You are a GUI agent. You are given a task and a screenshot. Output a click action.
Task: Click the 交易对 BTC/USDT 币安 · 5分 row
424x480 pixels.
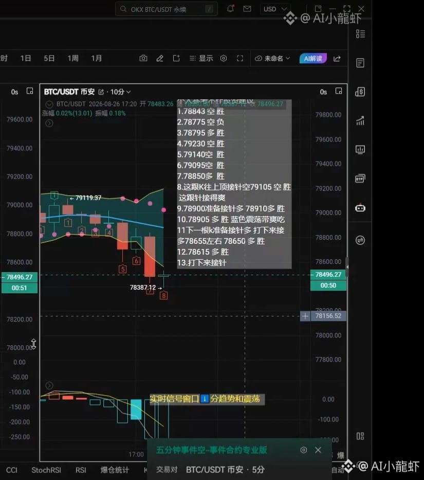[210, 470]
